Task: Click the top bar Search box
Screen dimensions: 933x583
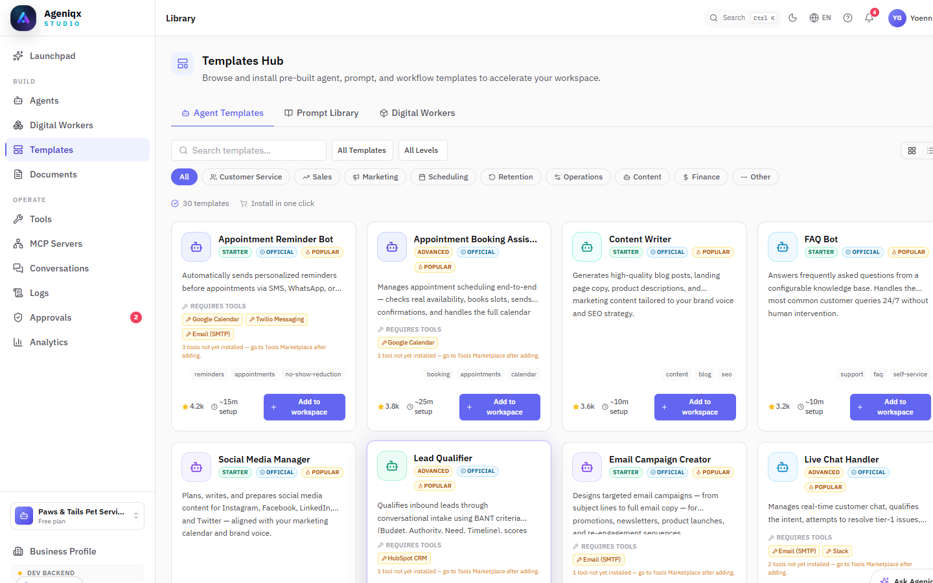Action: click(x=742, y=18)
